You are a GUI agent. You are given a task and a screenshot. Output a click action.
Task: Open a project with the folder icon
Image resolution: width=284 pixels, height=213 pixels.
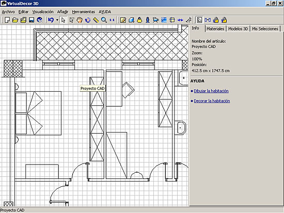pos(15,20)
